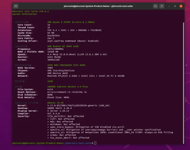Click prompt user 'phoronix@phoronix-System-Product-Name'

[37, 143]
